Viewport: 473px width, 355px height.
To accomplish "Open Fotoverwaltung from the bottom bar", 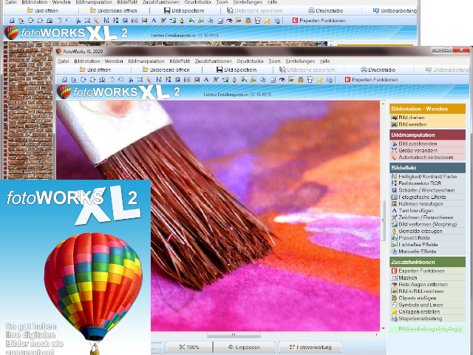I will point(310,347).
